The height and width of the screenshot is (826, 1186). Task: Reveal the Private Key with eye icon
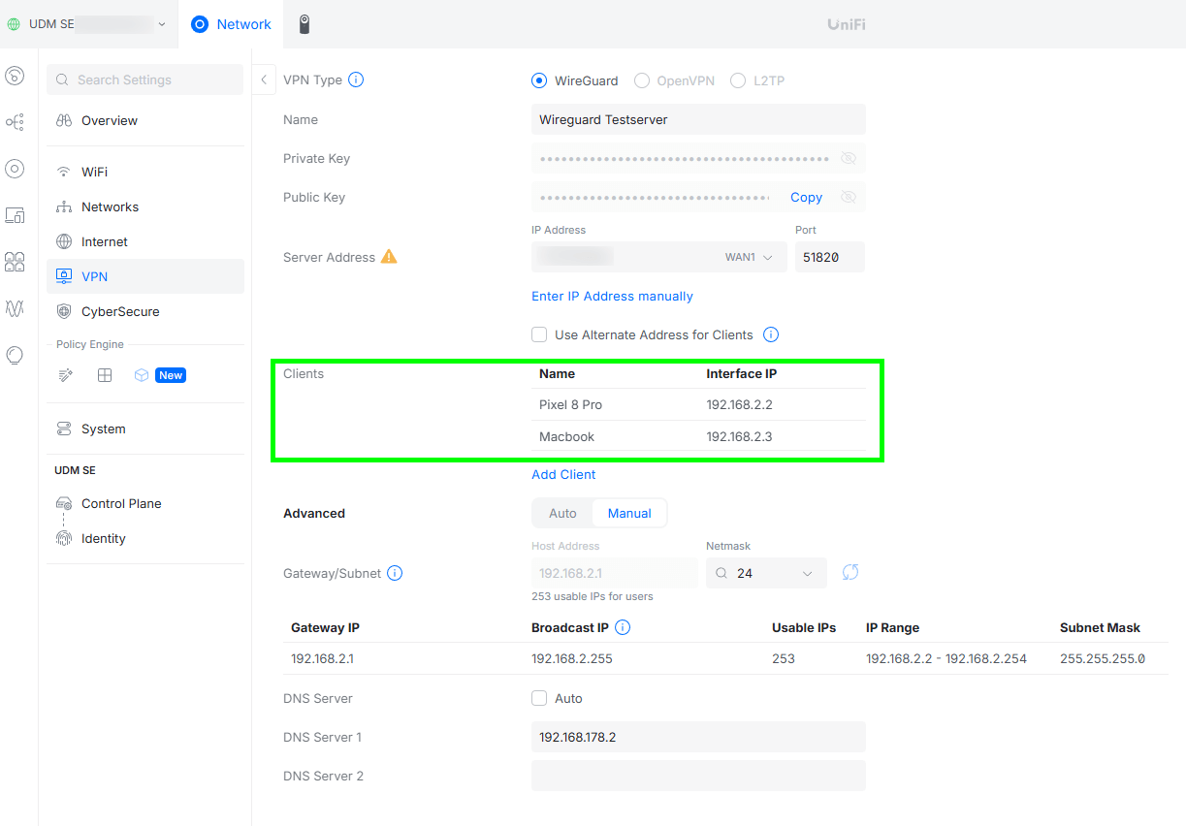[849, 158]
